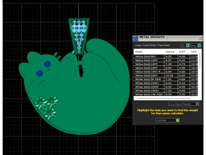The image size is (206, 155).
Task: Toggle the User library button
Action: click(x=196, y=46)
